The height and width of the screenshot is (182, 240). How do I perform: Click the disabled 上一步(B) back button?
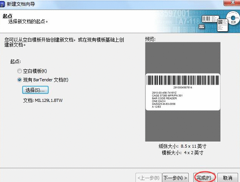pos(149,178)
